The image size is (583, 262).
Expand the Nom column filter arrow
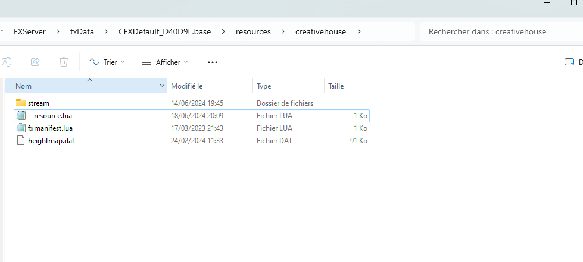(x=162, y=86)
